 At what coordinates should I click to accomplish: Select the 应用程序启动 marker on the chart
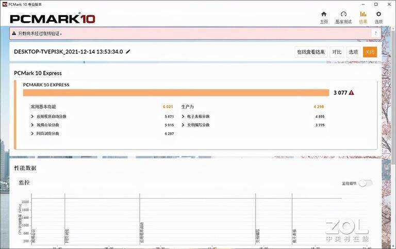[142, 233]
